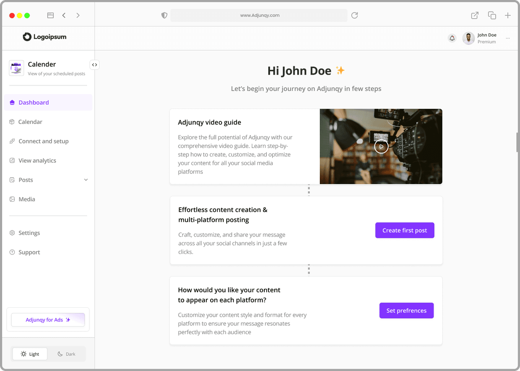The width and height of the screenshot is (520, 371).
Task: Select the Light theme option
Action: coord(30,354)
